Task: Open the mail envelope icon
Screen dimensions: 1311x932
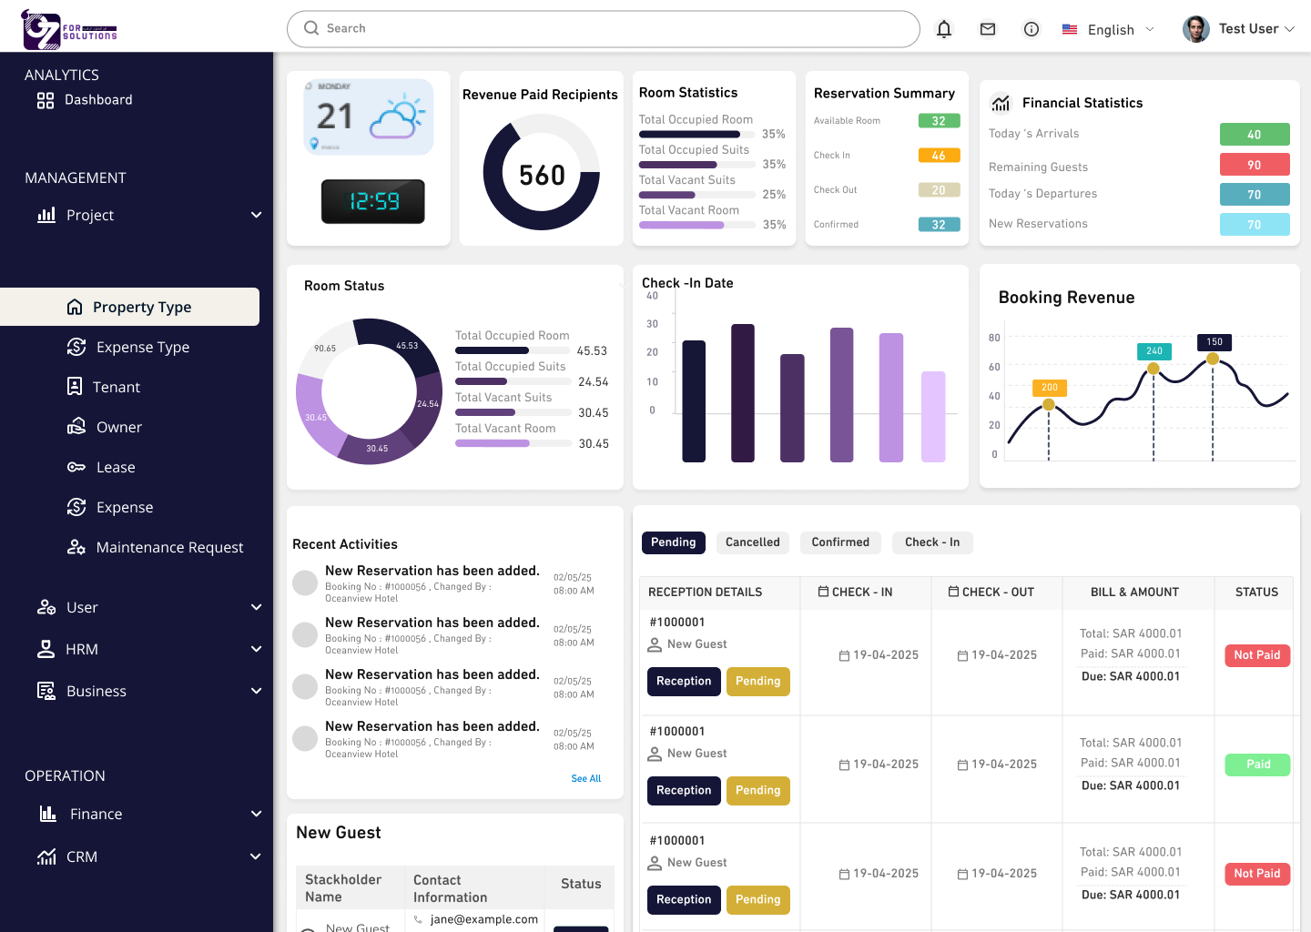Action: click(x=988, y=29)
